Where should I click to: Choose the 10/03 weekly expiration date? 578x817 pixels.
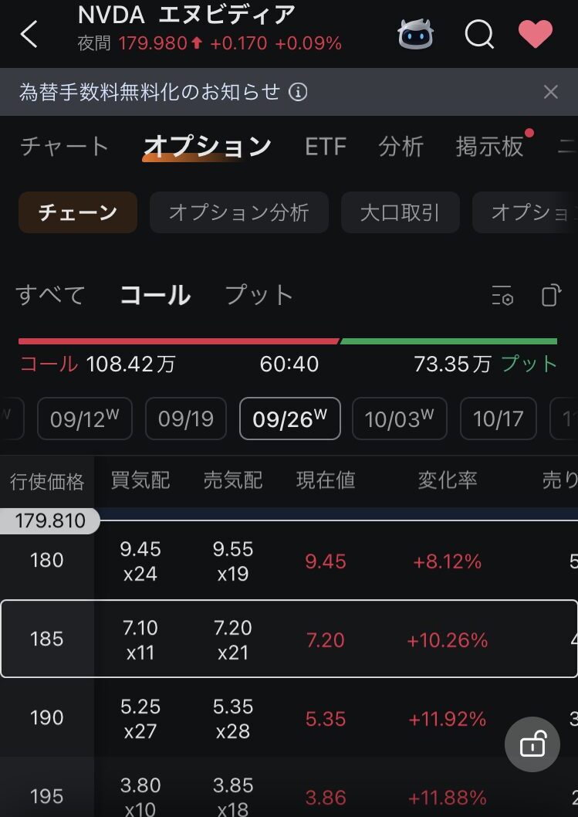(399, 419)
